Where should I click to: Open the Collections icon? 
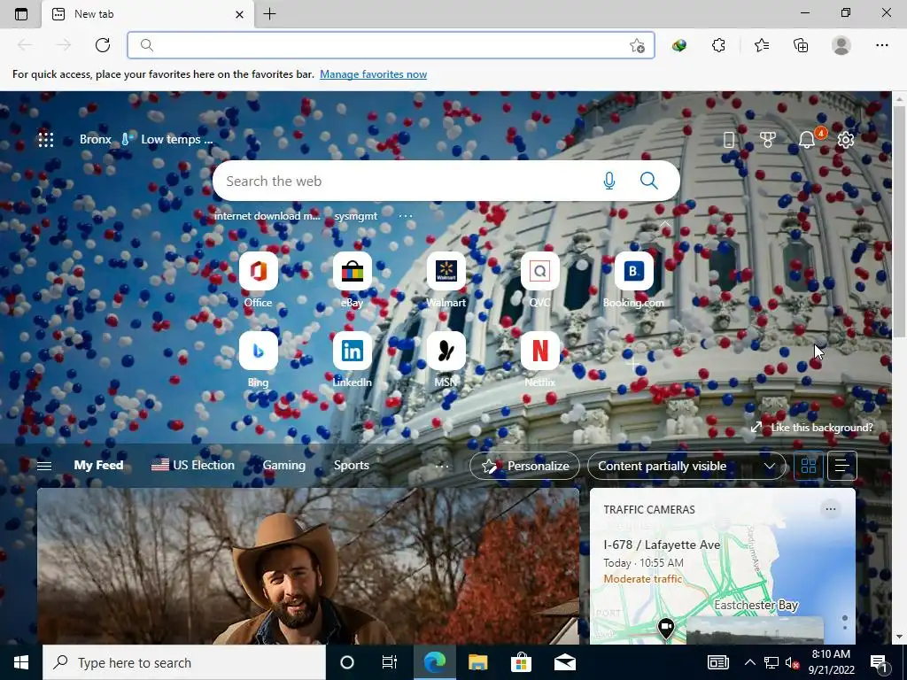click(801, 45)
